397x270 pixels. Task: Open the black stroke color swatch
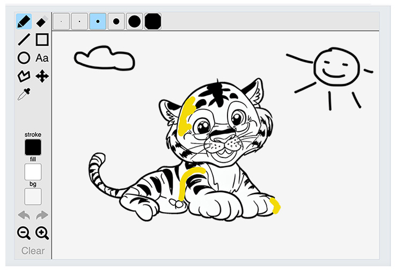pyautogui.click(x=33, y=147)
